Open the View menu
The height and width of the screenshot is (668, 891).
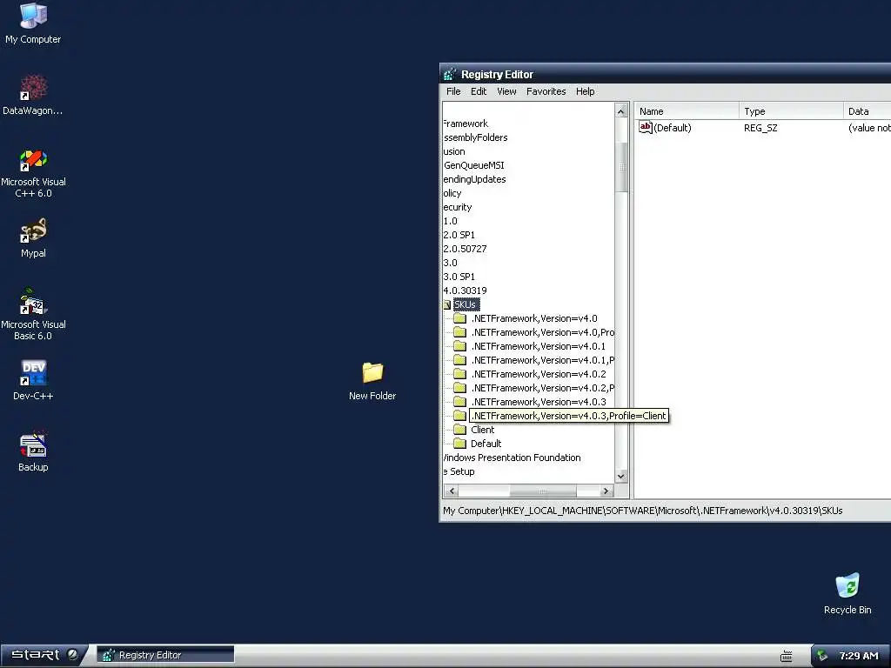(506, 91)
